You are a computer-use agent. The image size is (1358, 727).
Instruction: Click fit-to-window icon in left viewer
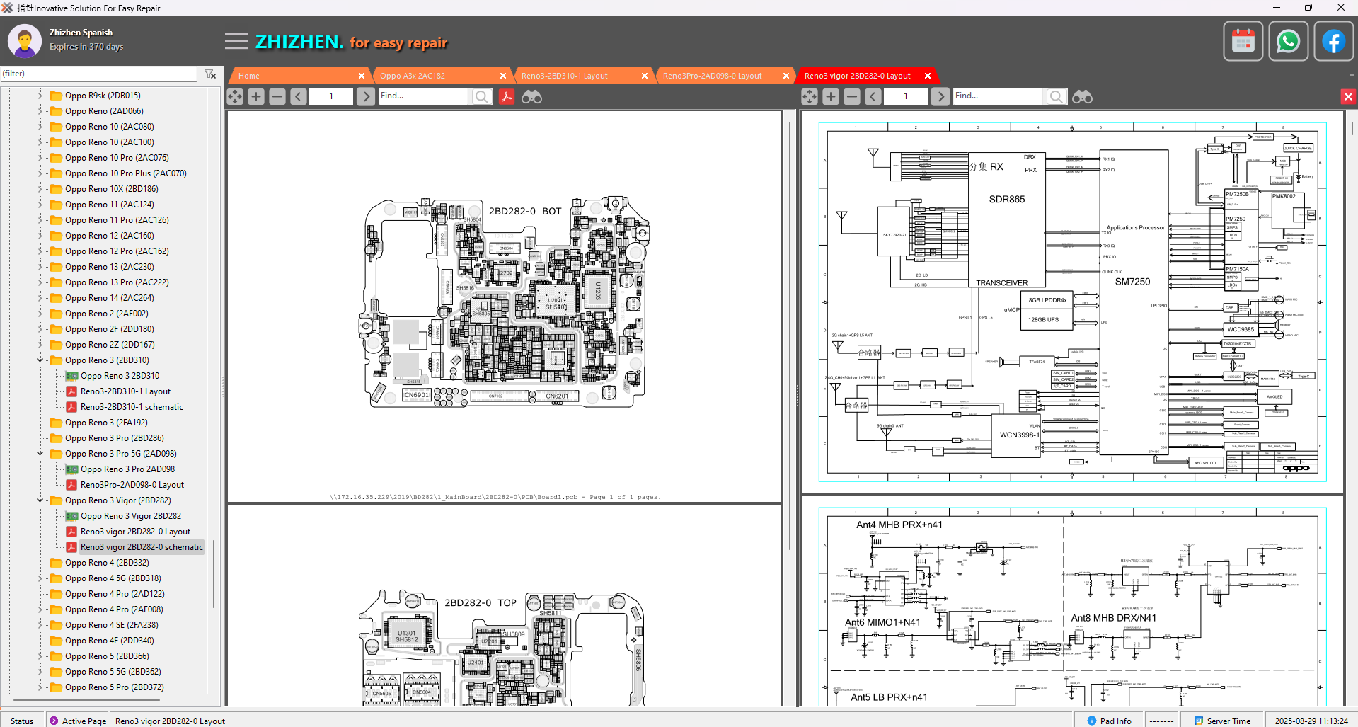tap(235, 96)
